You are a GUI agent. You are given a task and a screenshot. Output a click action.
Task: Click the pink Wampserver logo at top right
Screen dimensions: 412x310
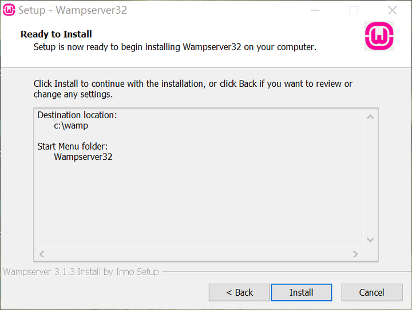pos(379,37)
